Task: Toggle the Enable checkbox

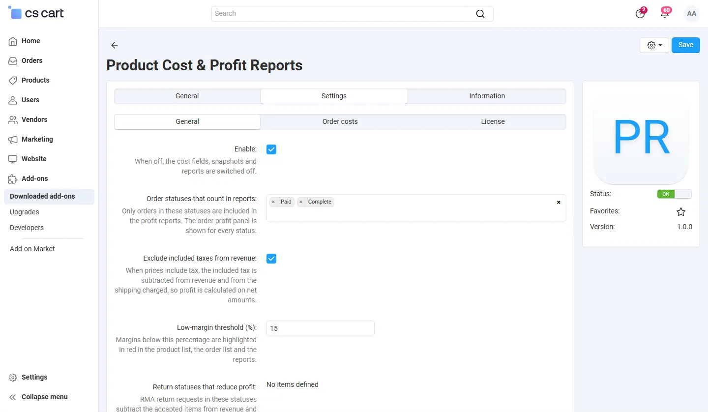Action: click(271, 149)
